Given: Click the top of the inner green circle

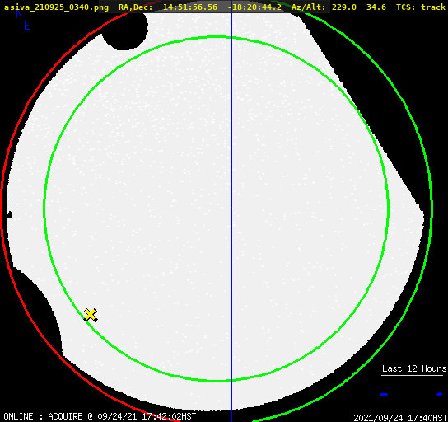Looking at the screenshot, I should [216, 37].
